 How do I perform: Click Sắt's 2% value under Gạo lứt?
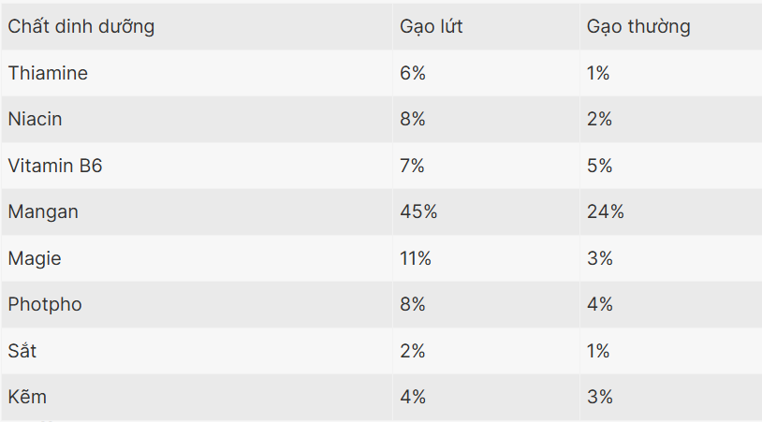[413, 352]
